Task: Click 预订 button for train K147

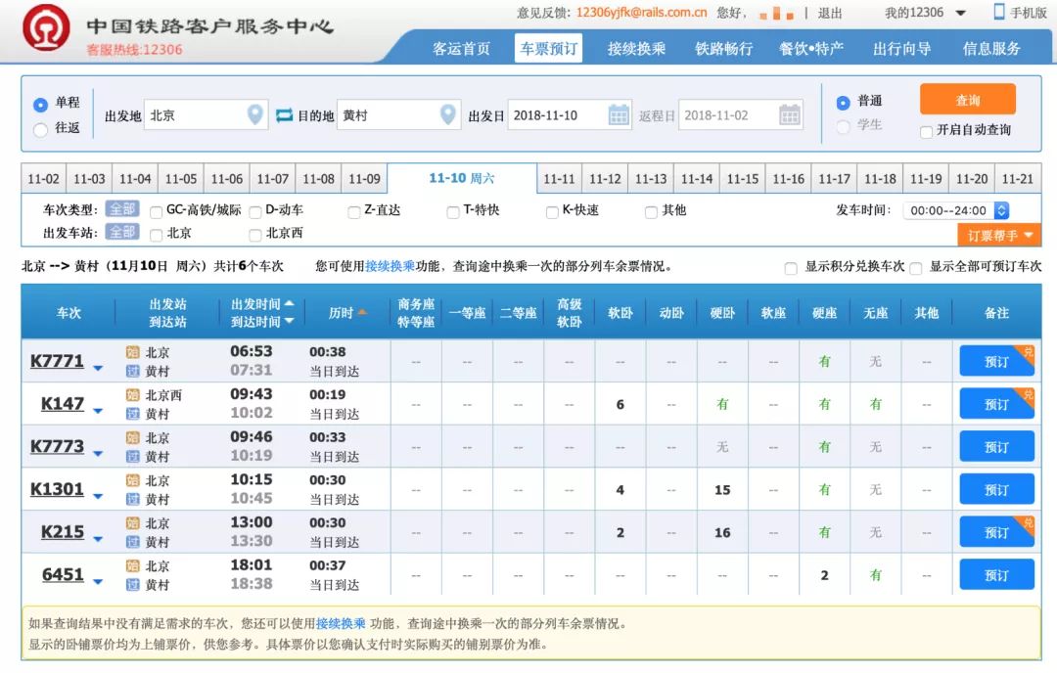Action: 995,404
